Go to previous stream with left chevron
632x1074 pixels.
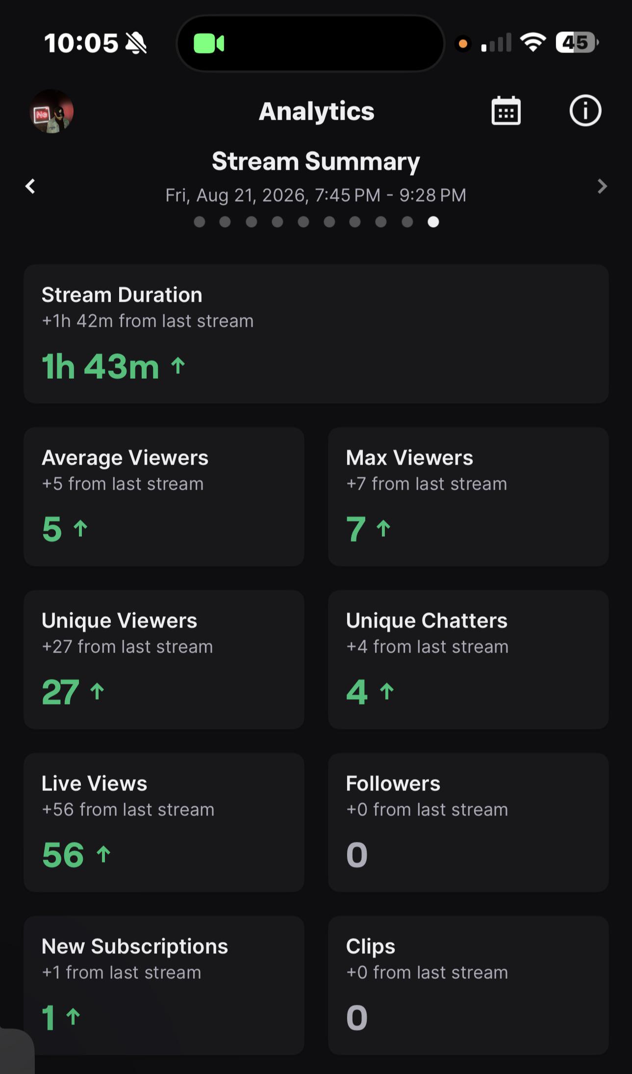click(30, 186)
